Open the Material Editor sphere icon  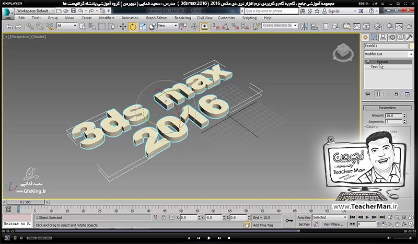[x=377, y=27]
